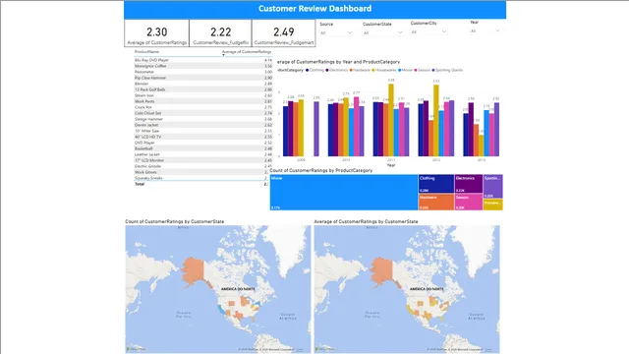Click the Electronics legend dot

[x=327, y=70]
